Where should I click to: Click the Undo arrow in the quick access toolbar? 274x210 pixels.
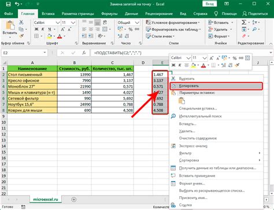tap(17, 4)
